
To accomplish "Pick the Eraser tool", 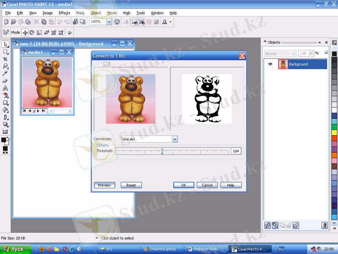I will (5, 80).
